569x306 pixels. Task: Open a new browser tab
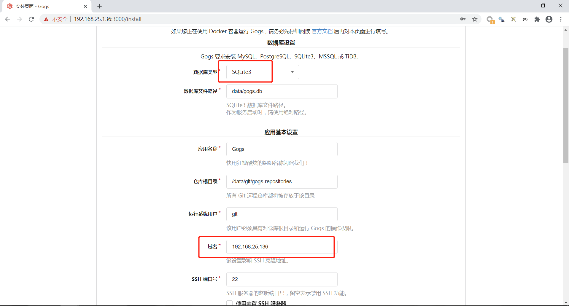(100, 6)
